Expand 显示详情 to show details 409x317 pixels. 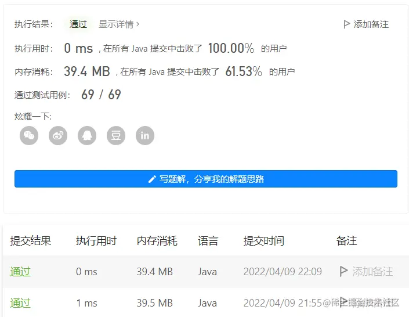tap(119, 24)
